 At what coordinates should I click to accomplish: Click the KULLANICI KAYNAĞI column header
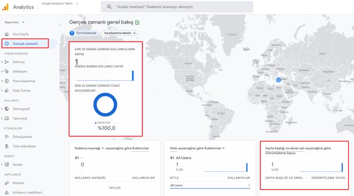(x=90, y=178)
